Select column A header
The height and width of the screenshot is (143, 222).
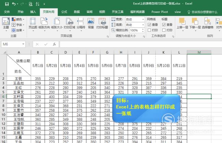coord(19,52)
